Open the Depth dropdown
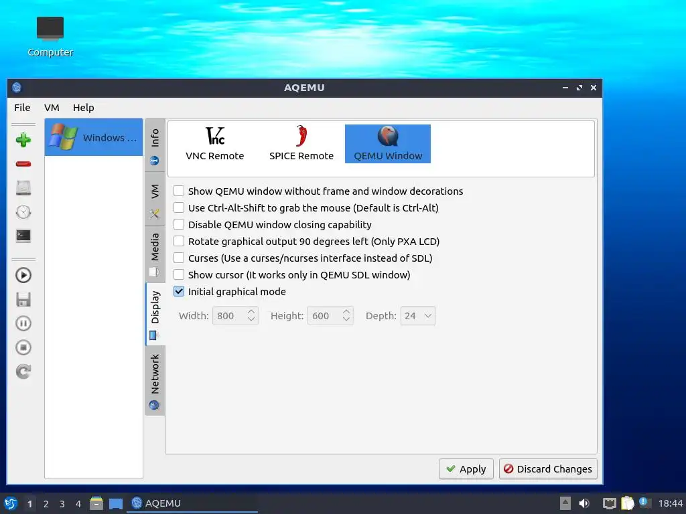 [418, 316]
